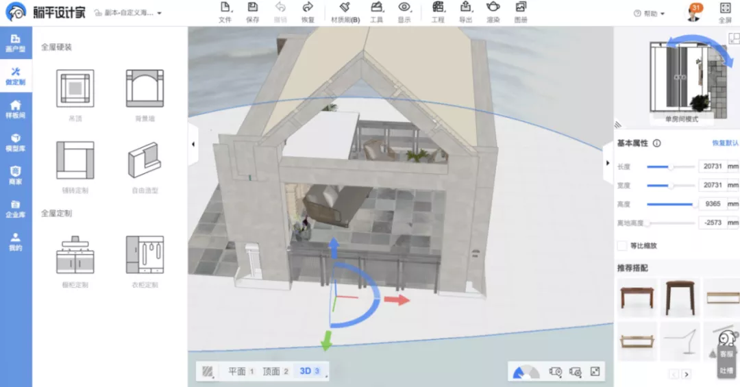Click the fit-to-view expand icon
The image size is (740, 387).
(595, 371)
